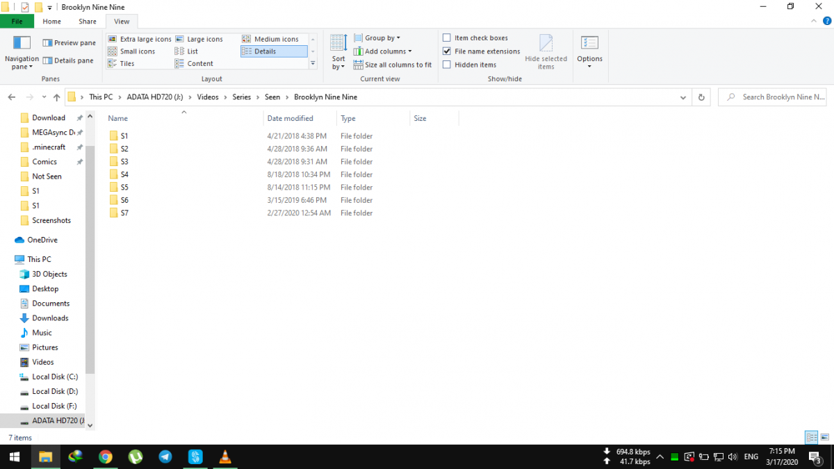834x469 pixels.
Task: Open Music in navigation pane
Action: [36, 333]
